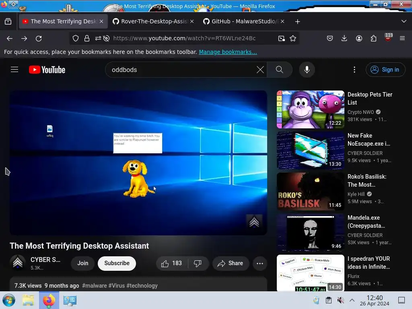Open the Firefox downloads panel
Image resolution: width=412 pixels, height=309 pixels.
point(344,38)
